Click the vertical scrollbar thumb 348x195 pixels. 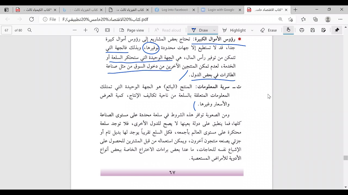tap(346, 158)
